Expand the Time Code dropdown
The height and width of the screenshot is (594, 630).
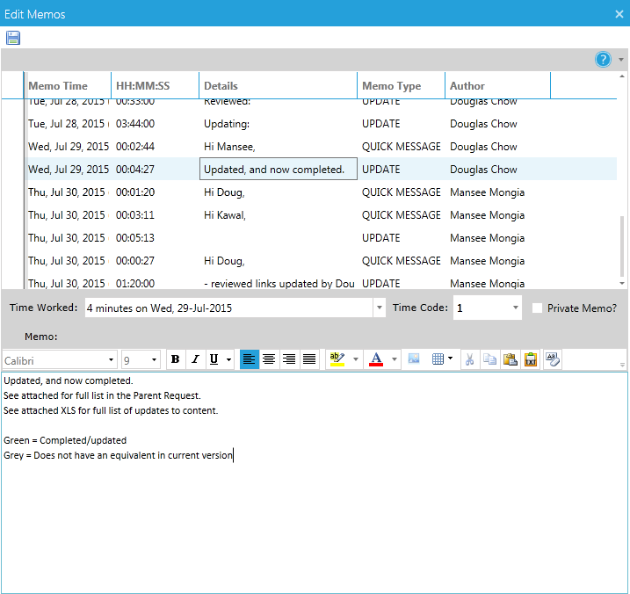coord(515,308)
